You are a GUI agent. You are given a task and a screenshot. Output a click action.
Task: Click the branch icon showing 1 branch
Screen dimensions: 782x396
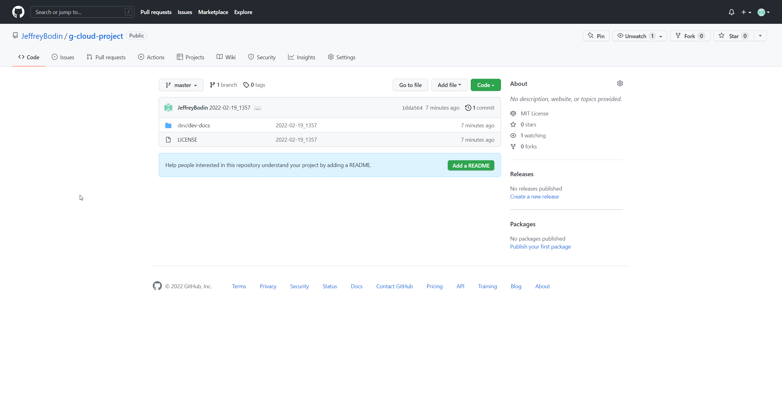[223, 84]
